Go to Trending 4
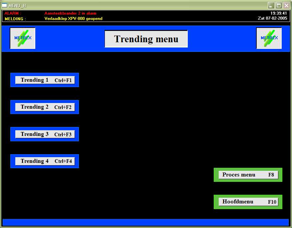 [x=45, y=161]
